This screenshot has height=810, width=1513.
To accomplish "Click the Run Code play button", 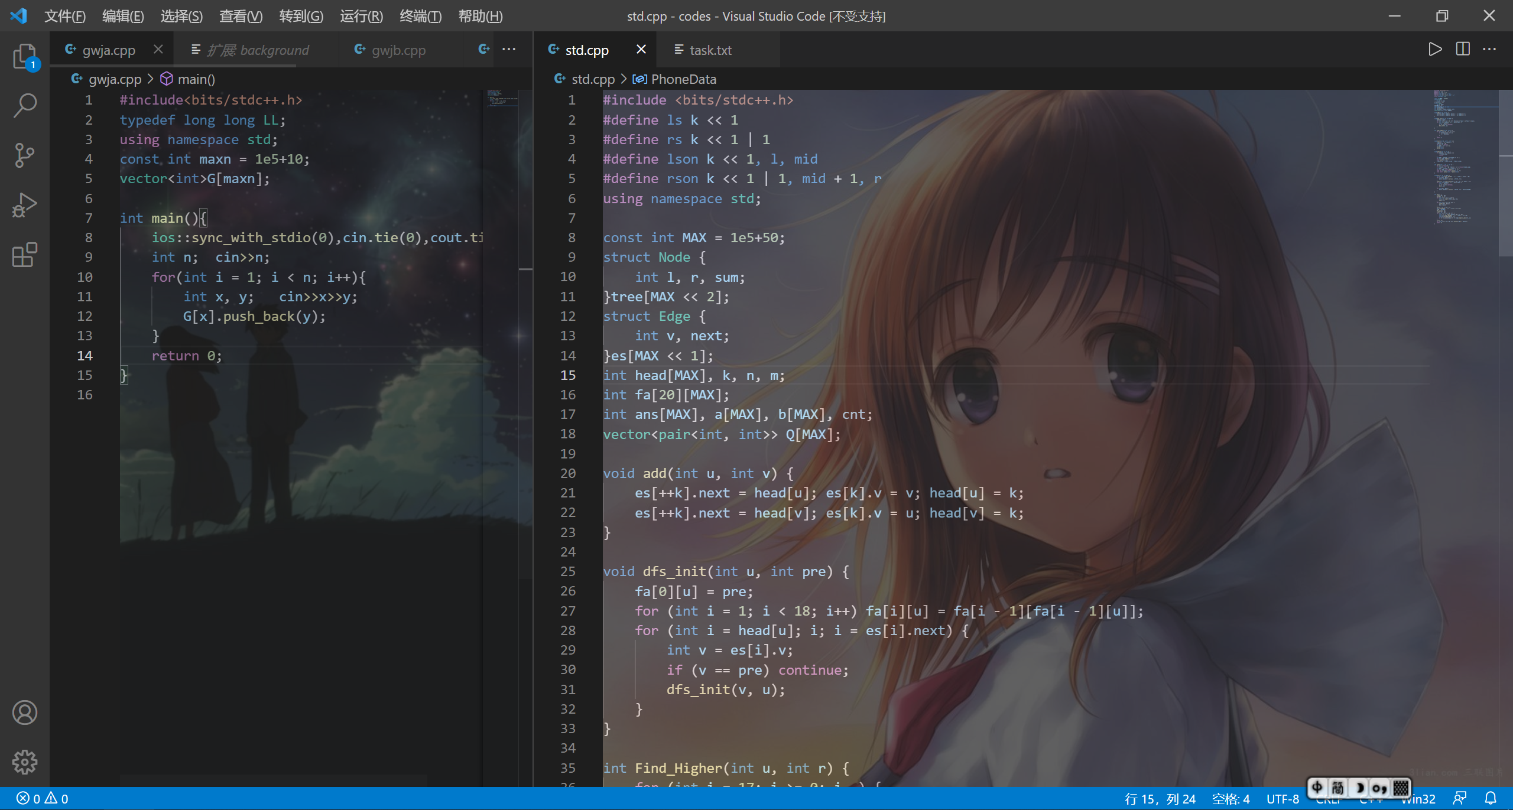I will point(1435,49).
